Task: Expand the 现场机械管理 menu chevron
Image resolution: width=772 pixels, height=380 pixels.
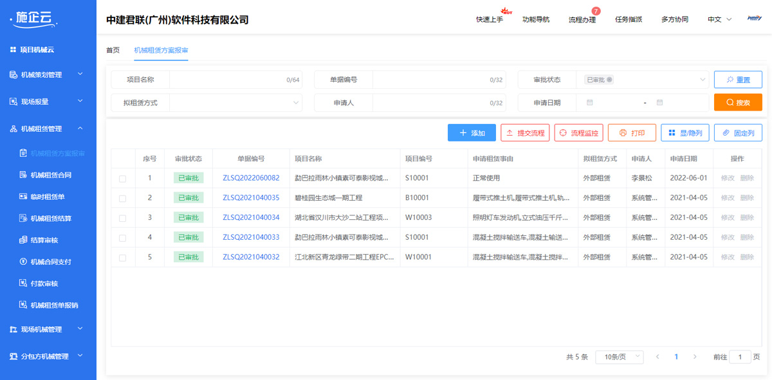Action: (80, 329)
